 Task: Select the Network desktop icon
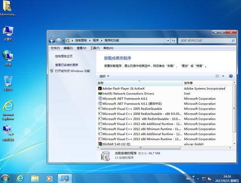(8, 58)
